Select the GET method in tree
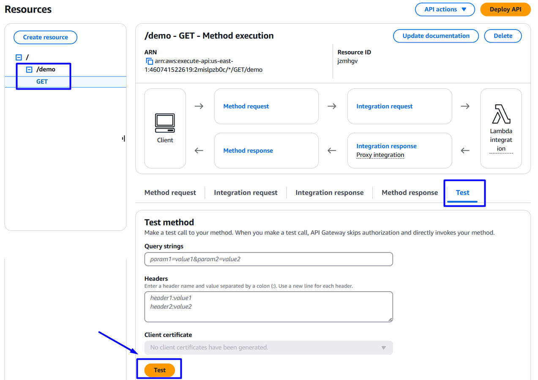Image resolution: width=538 pixels, height=380 pixels. point(42,82)
